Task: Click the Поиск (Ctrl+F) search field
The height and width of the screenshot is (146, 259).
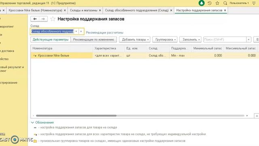Action: point(225,40)
